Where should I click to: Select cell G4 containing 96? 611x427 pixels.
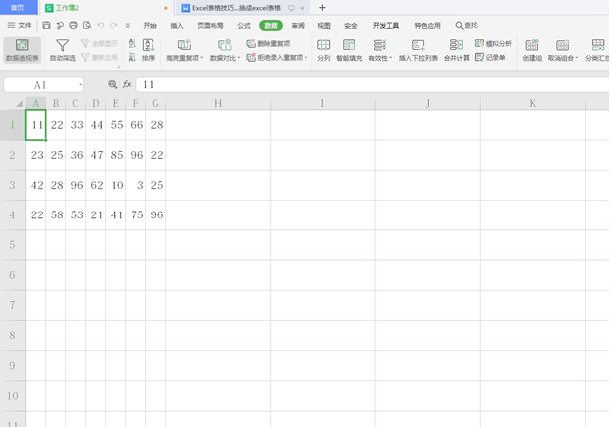tap(155, 214)
